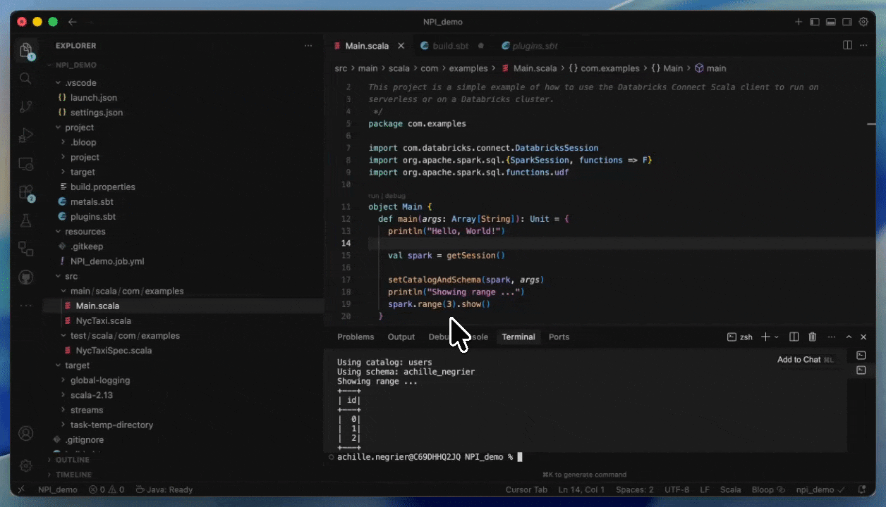Switch to the Problems panel tab

[x=356, y=337]
